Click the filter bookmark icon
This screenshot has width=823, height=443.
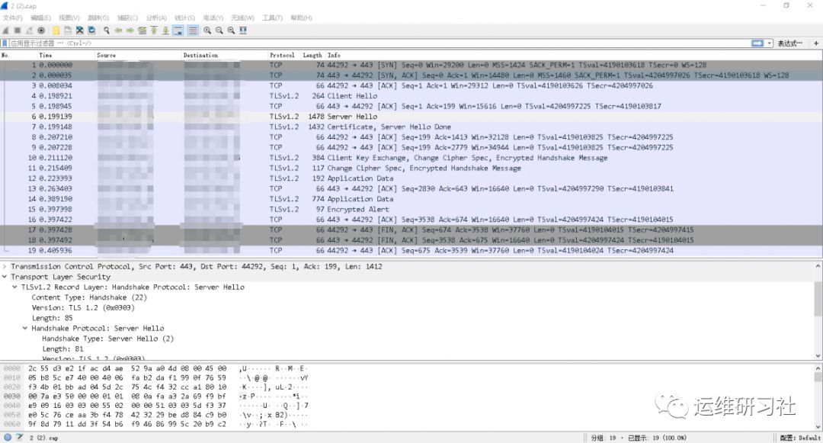coord(5,43)
